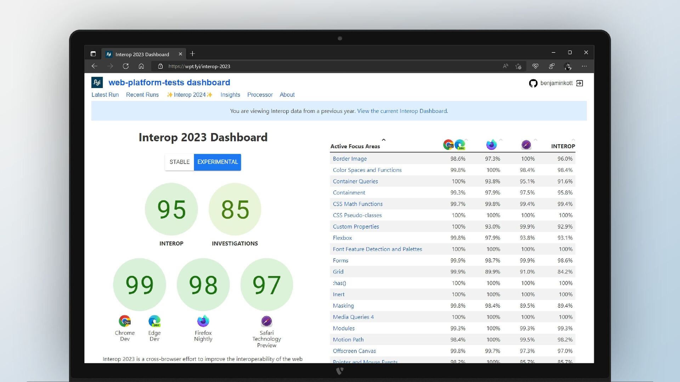Open a new tab with the plus icon
The image size is (680, 382).
pos(193,54)
